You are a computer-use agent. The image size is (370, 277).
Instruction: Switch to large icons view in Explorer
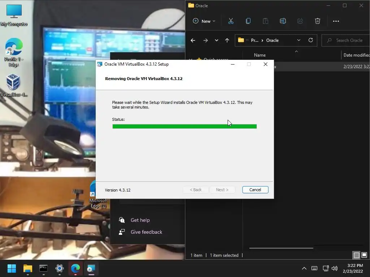tap(364, 255)
